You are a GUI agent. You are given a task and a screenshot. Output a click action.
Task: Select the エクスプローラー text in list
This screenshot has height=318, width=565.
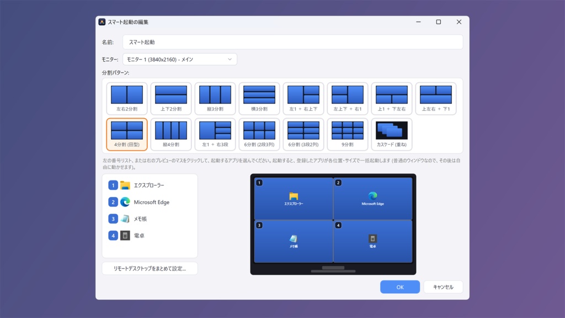[x=149, y=185]
